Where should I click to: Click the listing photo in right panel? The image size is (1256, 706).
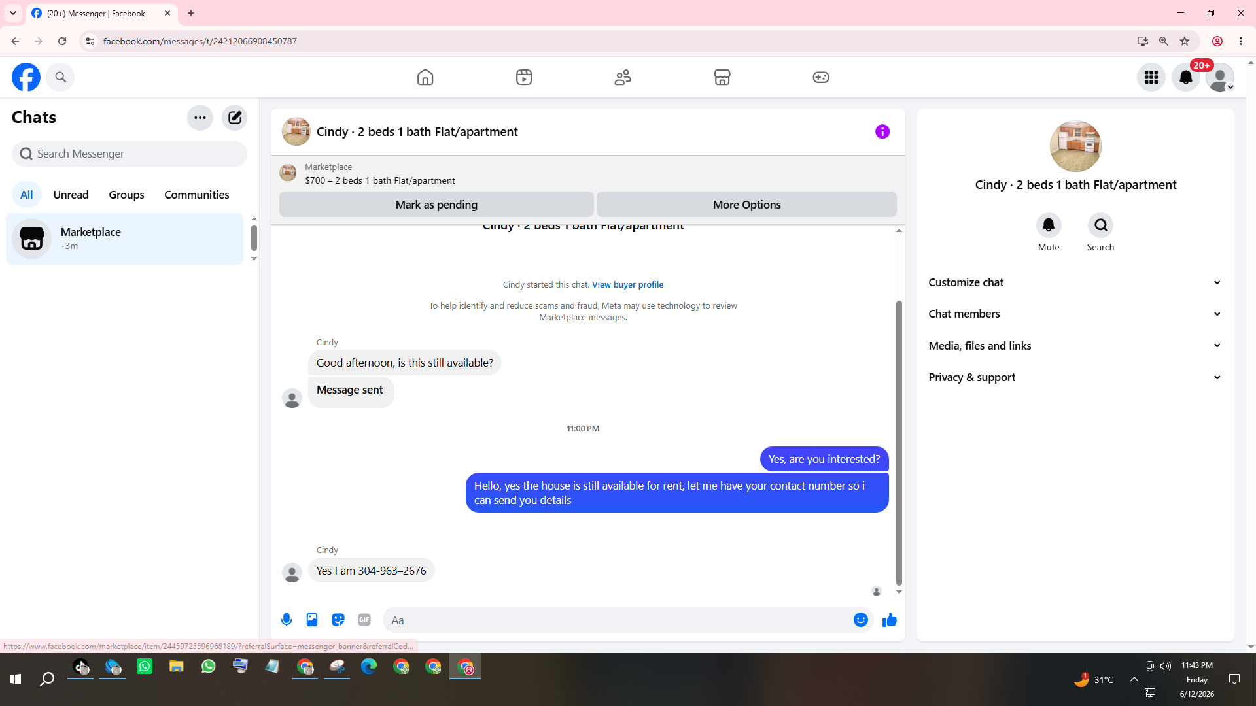(x=1075, y=146)
